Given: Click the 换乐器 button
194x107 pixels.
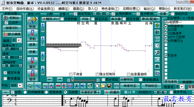Looking at the screenshot, I should pos(116,19).
